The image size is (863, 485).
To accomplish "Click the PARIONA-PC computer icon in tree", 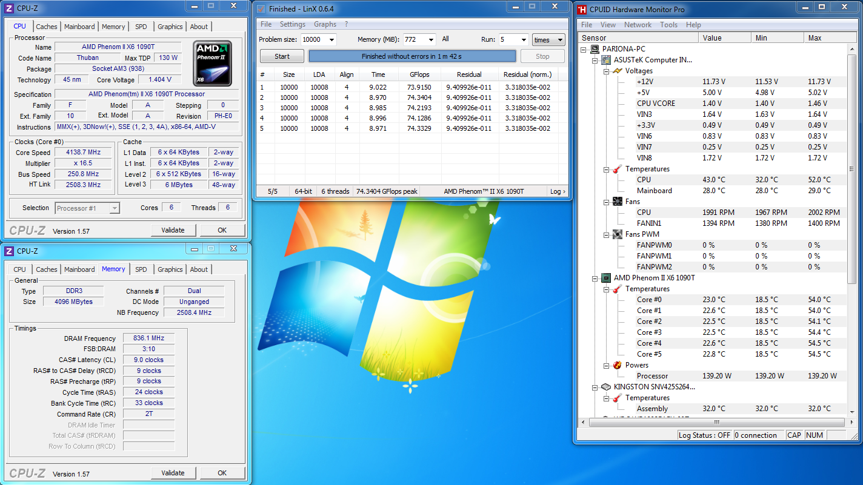I will click(595, 49).
